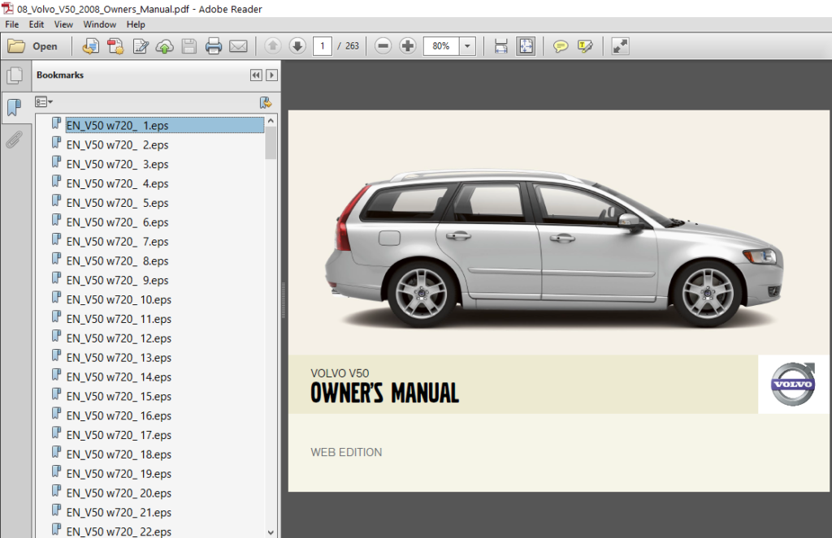Select bookmark EN_V50 w720_ 11.eps
The width and height of the screenshot is (832, 538).
coord(119,319)
